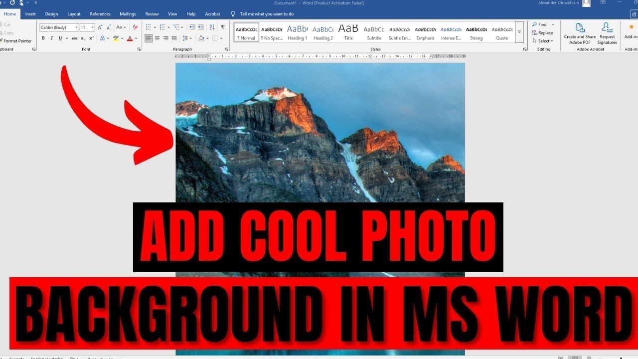
Task: Click the Decrease Indent icon
Action: [x=192, y=27]
